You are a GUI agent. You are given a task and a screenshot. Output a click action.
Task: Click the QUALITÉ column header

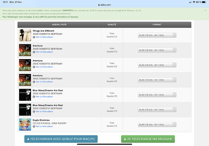[112, 25]
